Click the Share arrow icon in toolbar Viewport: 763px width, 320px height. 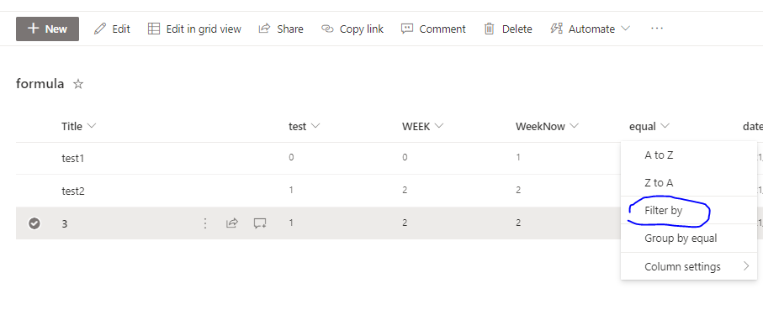click(x=264, y=29)
